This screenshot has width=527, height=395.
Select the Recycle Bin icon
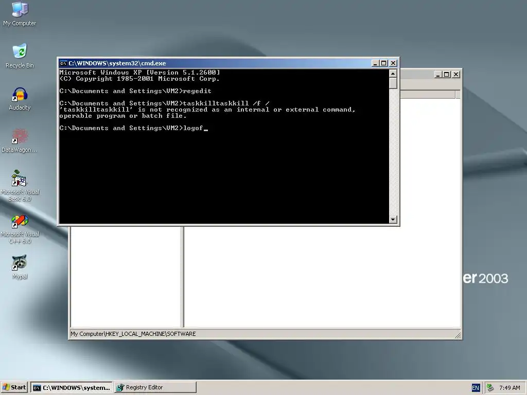tap(20, 56)
